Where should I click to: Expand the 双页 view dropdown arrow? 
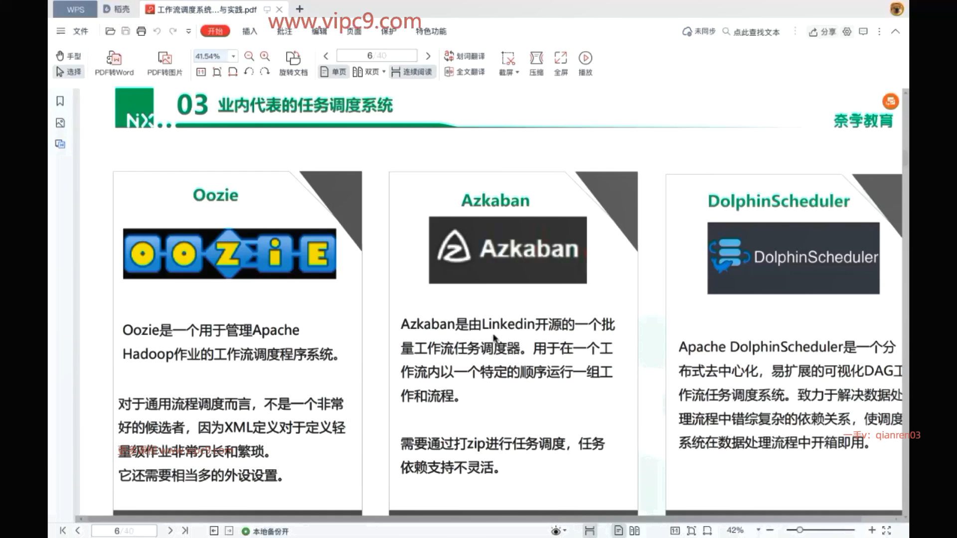pyautogui.click(x=384, y=72)
